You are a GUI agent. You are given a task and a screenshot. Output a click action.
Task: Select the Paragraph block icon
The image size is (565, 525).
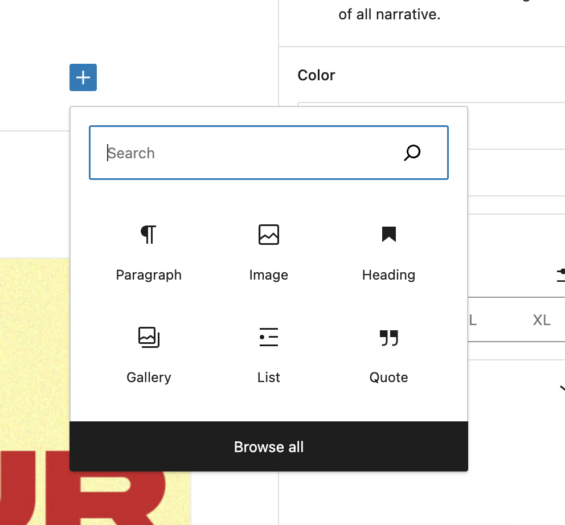149,235
